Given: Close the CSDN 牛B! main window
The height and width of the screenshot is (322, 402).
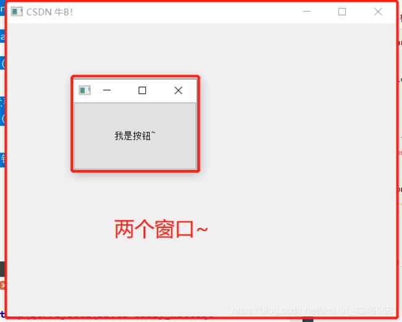Looking at the screenshot, I should (378, 12).
